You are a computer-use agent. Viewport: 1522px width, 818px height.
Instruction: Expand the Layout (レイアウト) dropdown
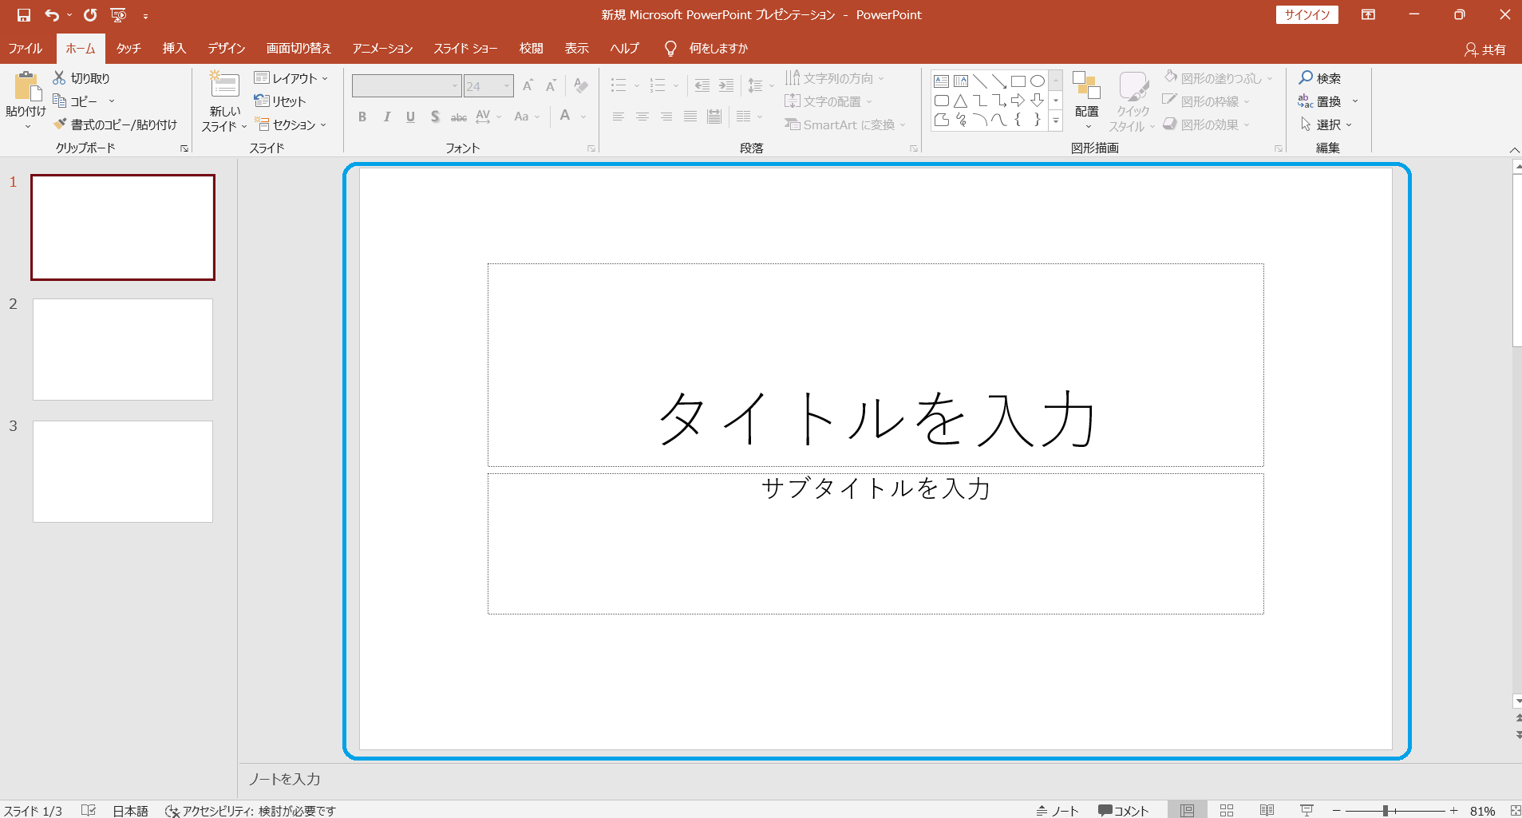292,78
